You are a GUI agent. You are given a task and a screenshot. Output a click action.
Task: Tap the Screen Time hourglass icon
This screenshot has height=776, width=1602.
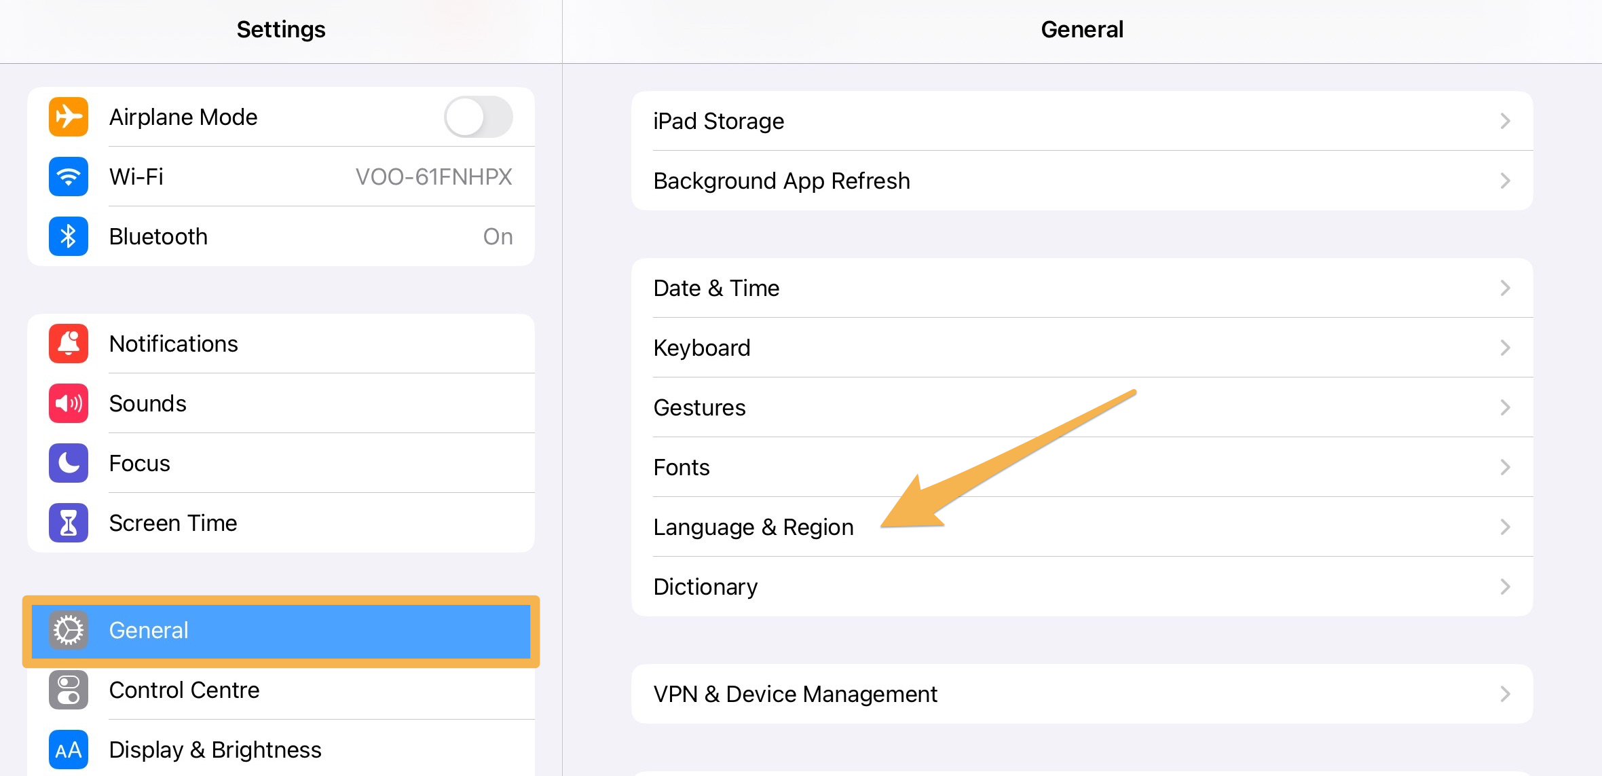(69, 523)
